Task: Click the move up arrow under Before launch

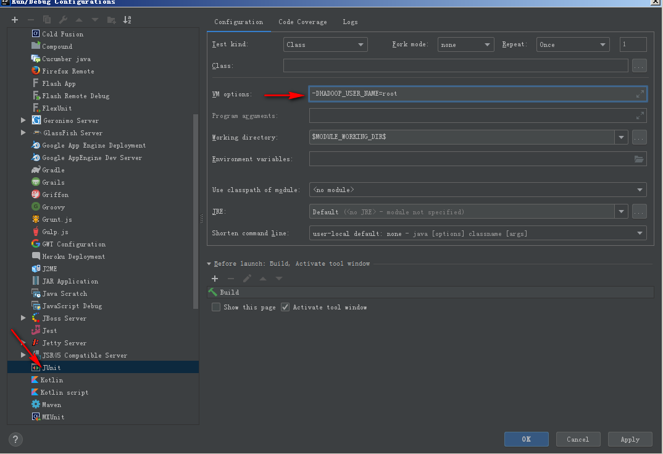Action: (263, 279)
